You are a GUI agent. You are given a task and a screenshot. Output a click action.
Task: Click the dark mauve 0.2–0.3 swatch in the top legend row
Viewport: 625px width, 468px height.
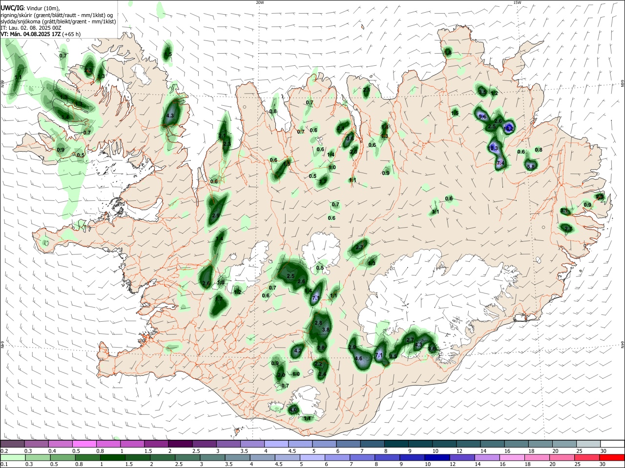[x=12, y=444]
